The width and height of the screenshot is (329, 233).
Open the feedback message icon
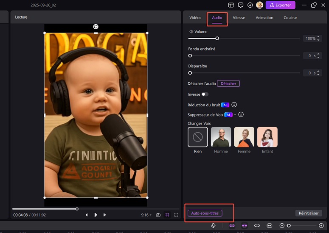point(240,5)
